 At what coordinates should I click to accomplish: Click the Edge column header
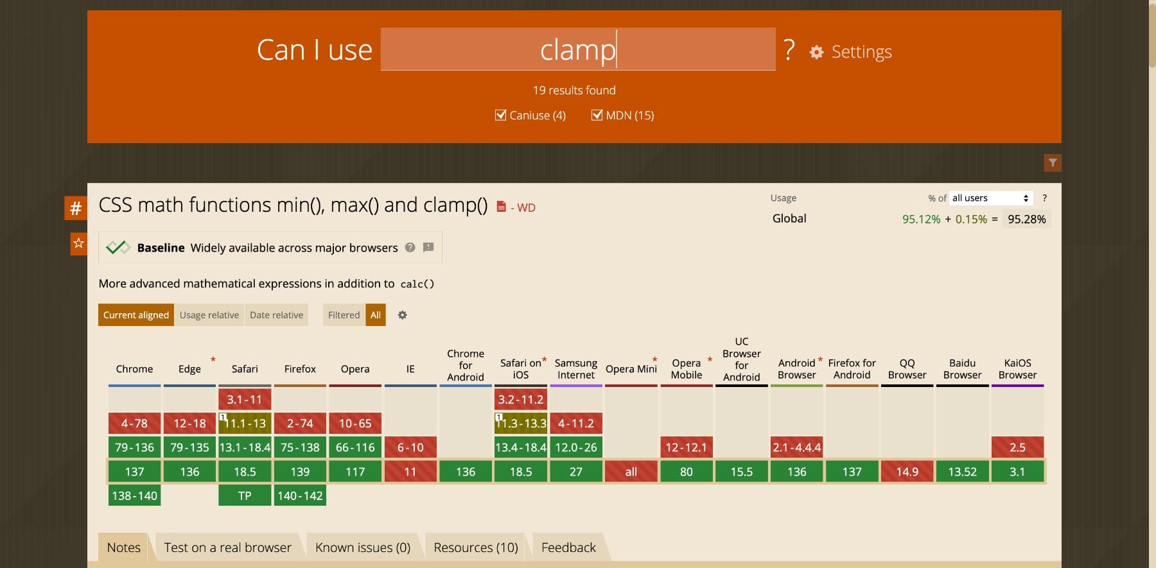point(189,369)
